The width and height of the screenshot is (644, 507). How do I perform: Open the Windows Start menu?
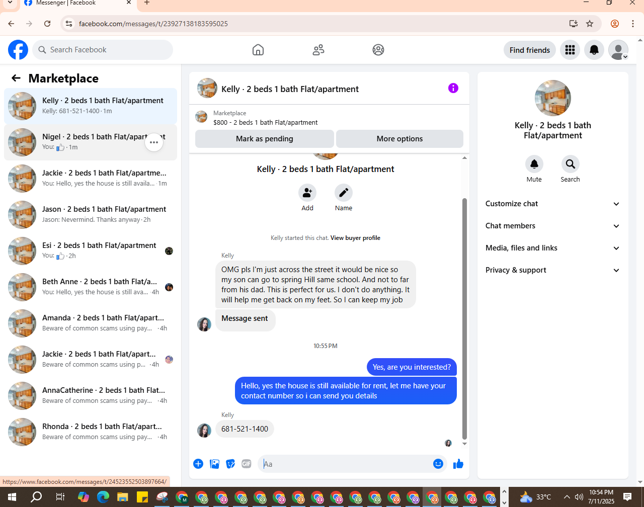12,497
